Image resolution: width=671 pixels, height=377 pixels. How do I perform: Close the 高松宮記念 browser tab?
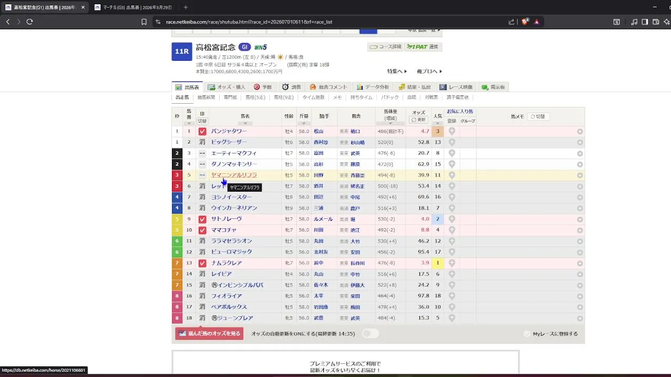[83, 7]
